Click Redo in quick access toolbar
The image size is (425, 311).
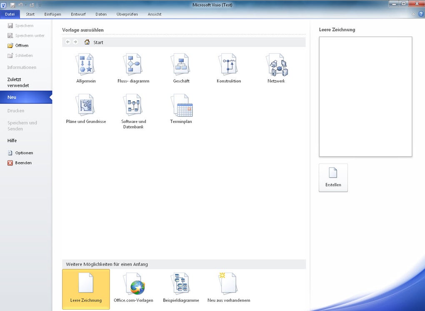click(x=32, y=5)
